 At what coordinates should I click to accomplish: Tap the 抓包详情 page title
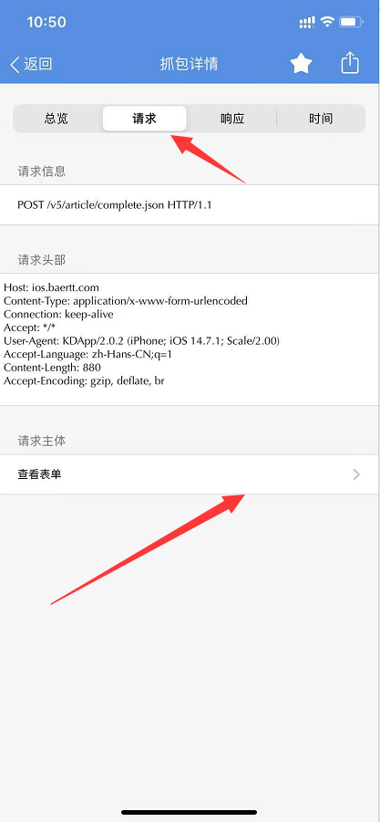(x=189, y=64)
